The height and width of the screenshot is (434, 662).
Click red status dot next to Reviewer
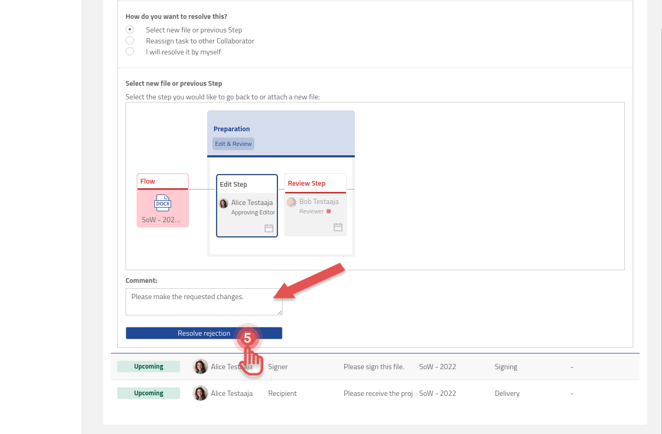tap(329, 211)
